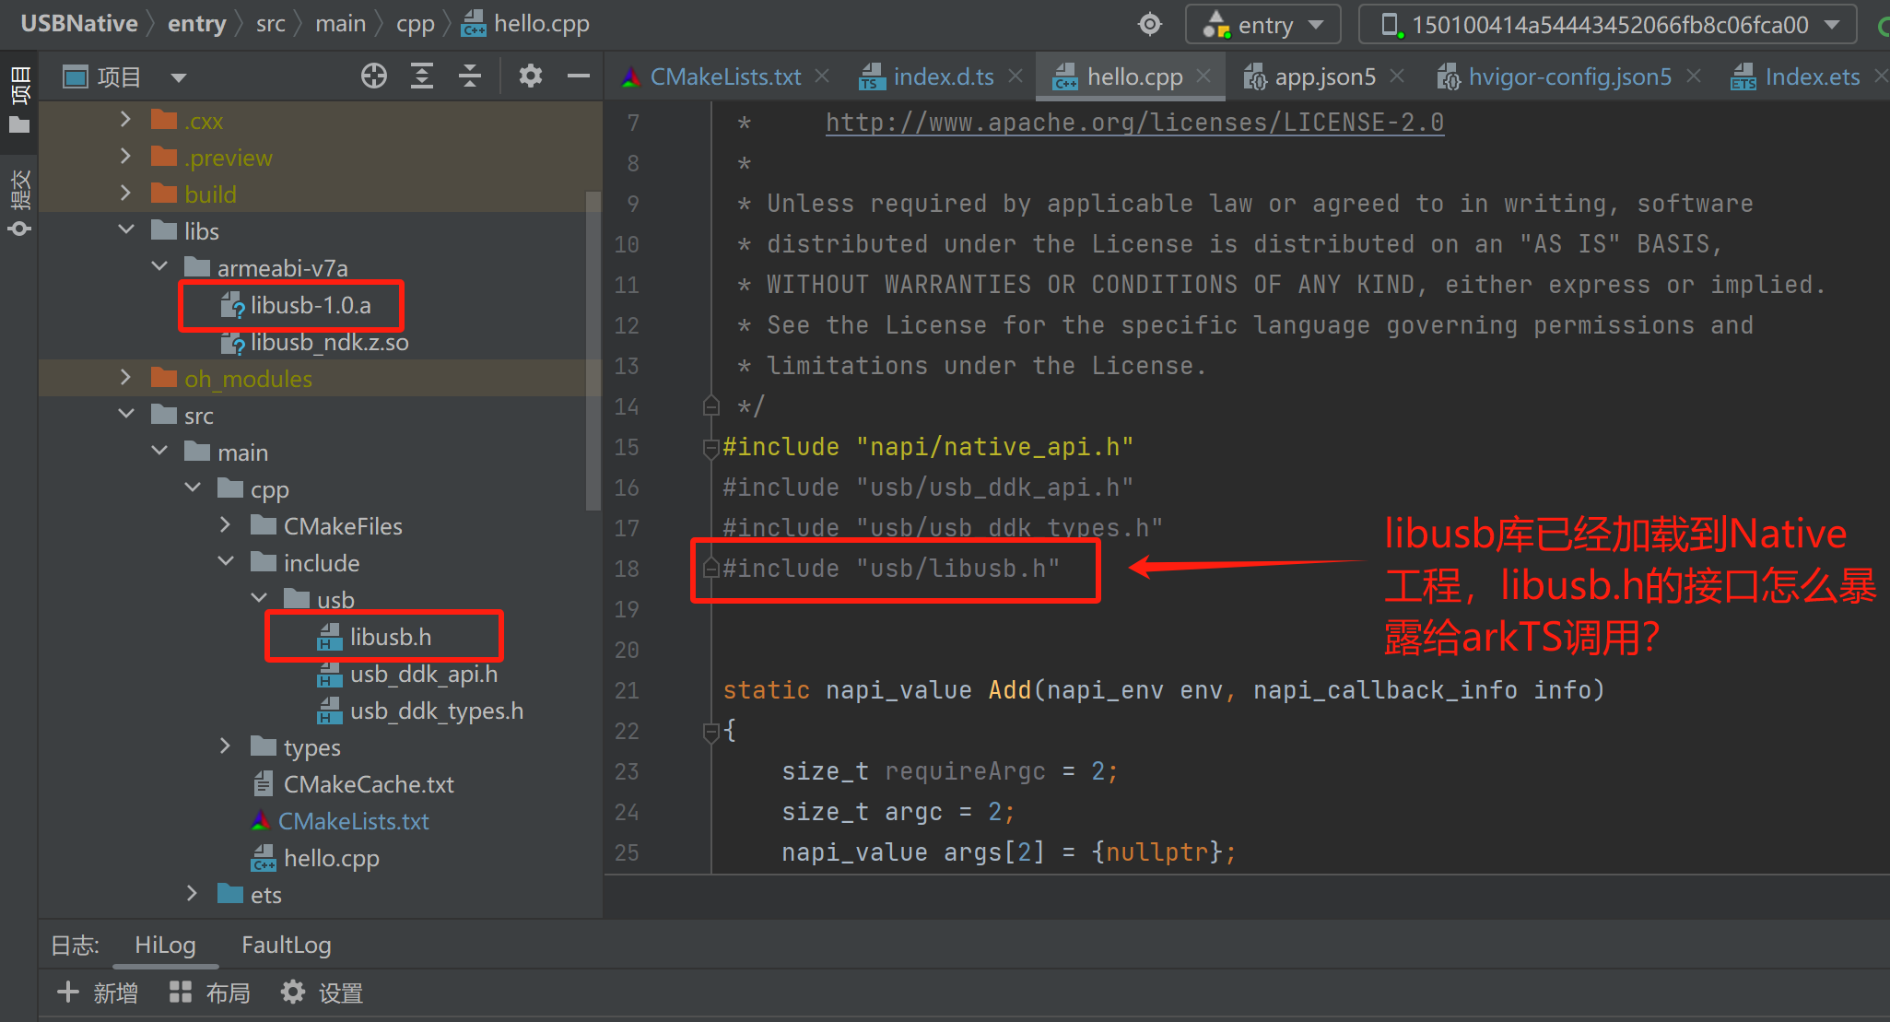Fold the comment block at line 14
This screenshot has width=1890, height=1022.
click(x=710, y=405)
